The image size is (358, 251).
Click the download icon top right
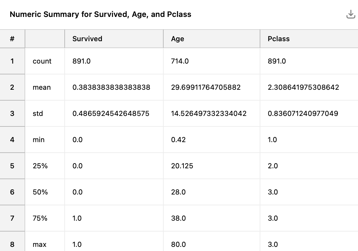pyautogui.click(x=351, y=14)
